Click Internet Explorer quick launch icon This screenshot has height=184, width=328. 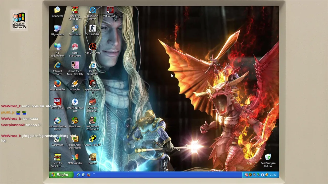pos(78,175)
